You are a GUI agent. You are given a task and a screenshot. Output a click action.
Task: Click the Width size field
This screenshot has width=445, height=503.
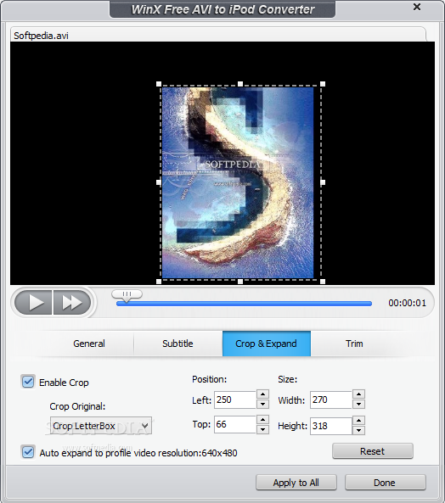331,400
